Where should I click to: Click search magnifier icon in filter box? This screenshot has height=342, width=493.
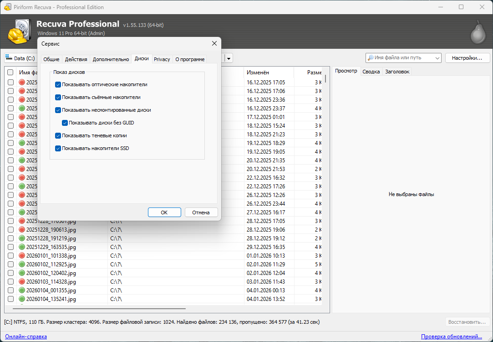pyautogui.click(x=371, y=58)
